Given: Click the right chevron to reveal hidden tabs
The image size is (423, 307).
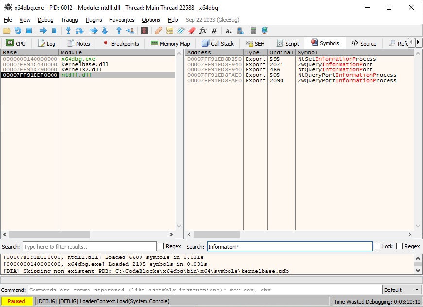Looking at the screenshot, I should (x=418, y=43).
